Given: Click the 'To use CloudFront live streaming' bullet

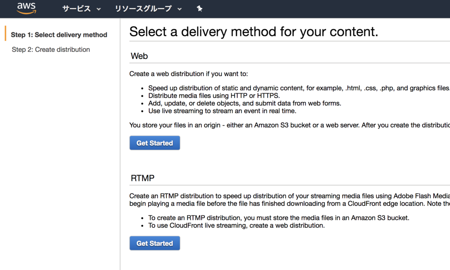Looking at the screenshot, I should 236,226.
